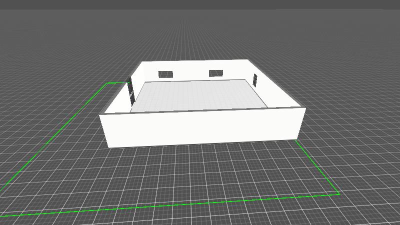Click the front-right top corner of the room

305,108
